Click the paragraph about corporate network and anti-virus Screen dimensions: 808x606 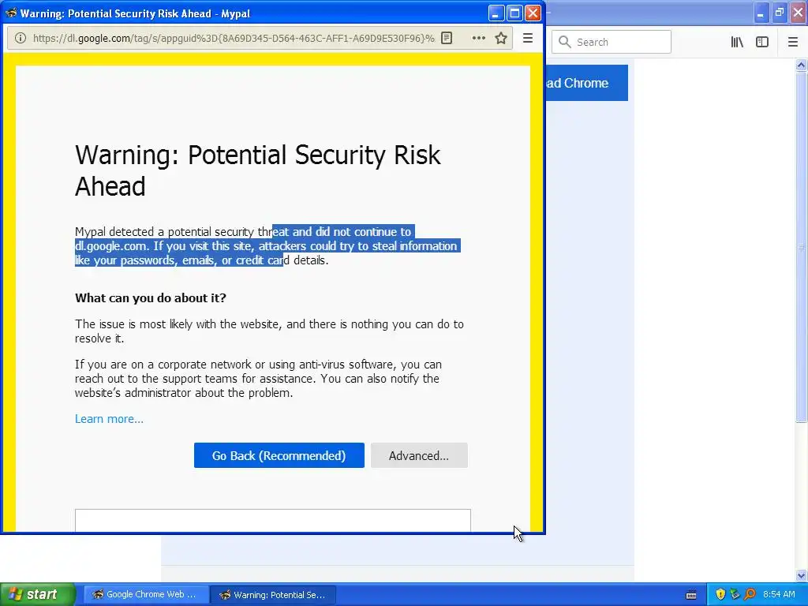(258, 378)
